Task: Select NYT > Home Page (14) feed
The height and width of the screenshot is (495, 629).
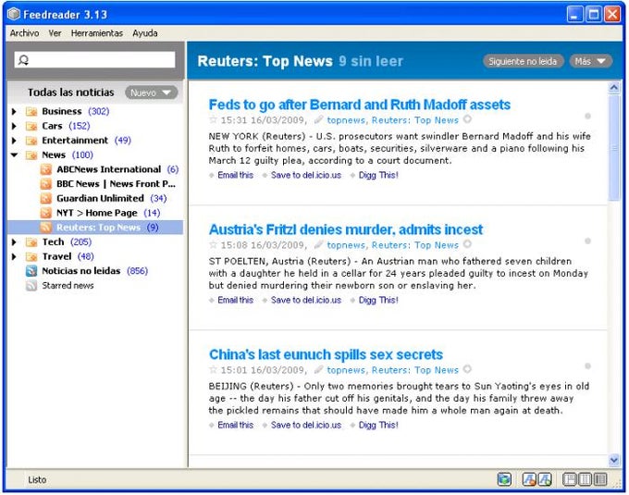Action: tap(95, 213)
